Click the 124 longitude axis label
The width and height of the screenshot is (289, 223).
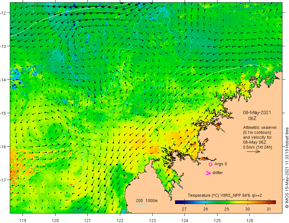[185, 220]
